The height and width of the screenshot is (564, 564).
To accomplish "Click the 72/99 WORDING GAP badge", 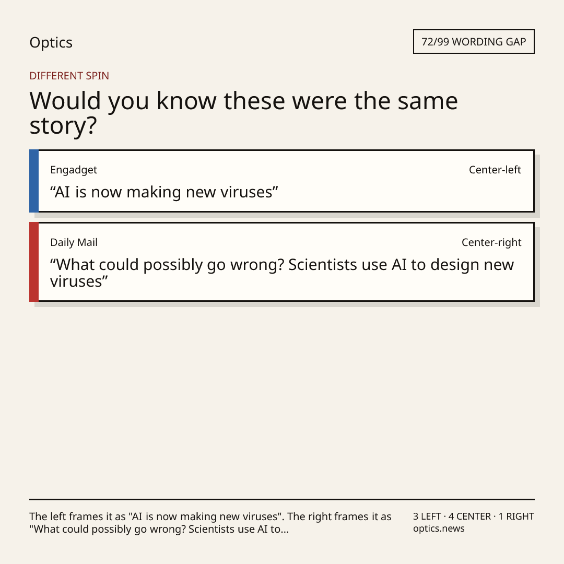I will click(474, 42).
